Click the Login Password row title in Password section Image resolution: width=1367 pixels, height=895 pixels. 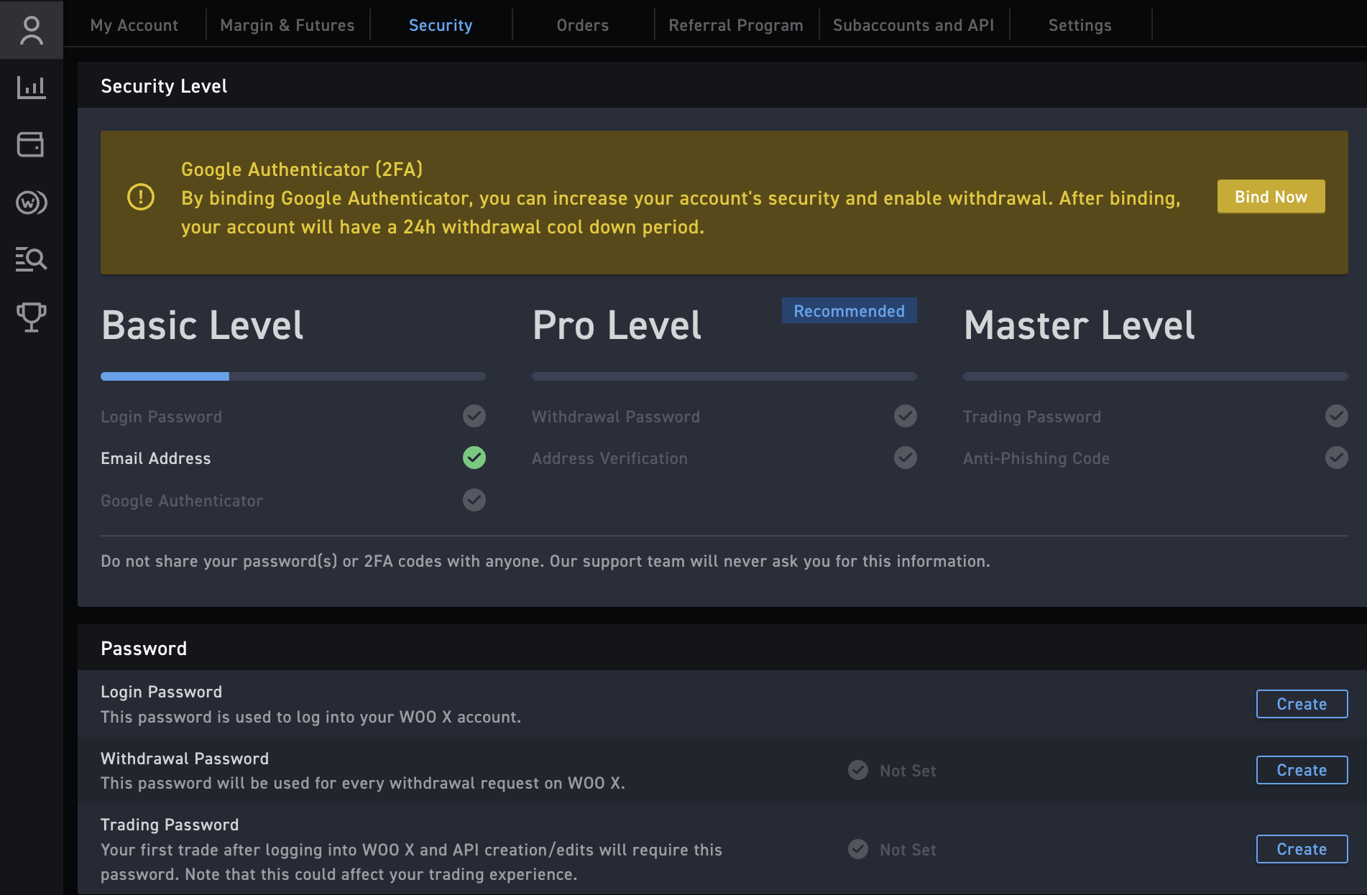tap(162, 692)
